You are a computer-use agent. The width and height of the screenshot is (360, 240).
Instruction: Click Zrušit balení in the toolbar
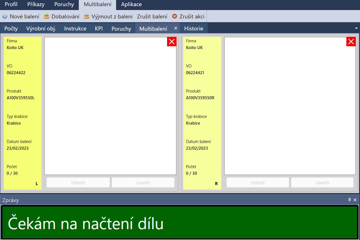(x=152, y=16)
